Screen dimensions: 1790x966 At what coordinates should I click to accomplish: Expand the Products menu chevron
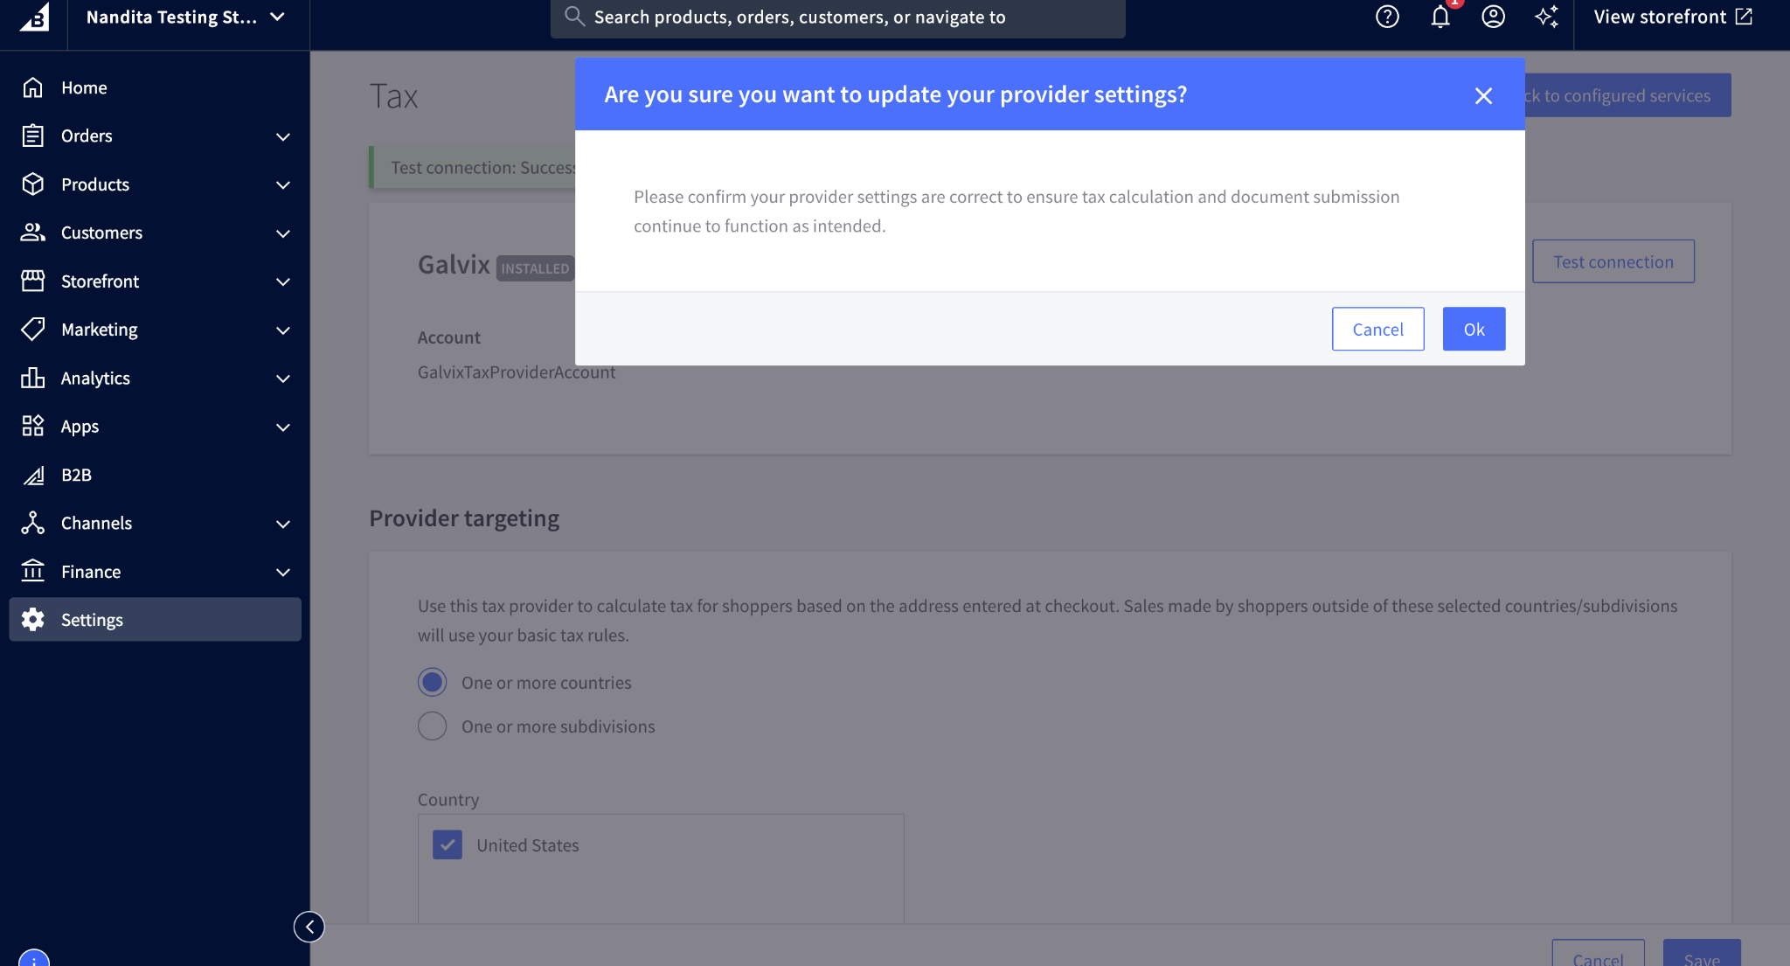(x=282, y=184)
